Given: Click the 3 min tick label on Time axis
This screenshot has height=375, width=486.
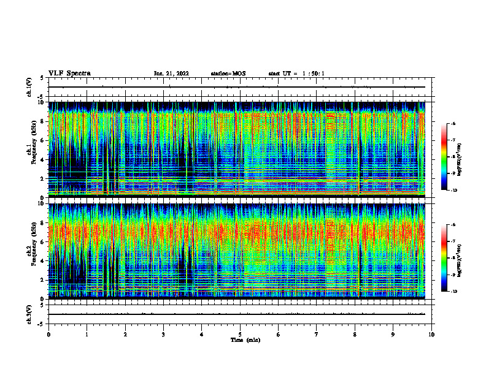Looking at the screenshot, I should [x=163, y=335].
